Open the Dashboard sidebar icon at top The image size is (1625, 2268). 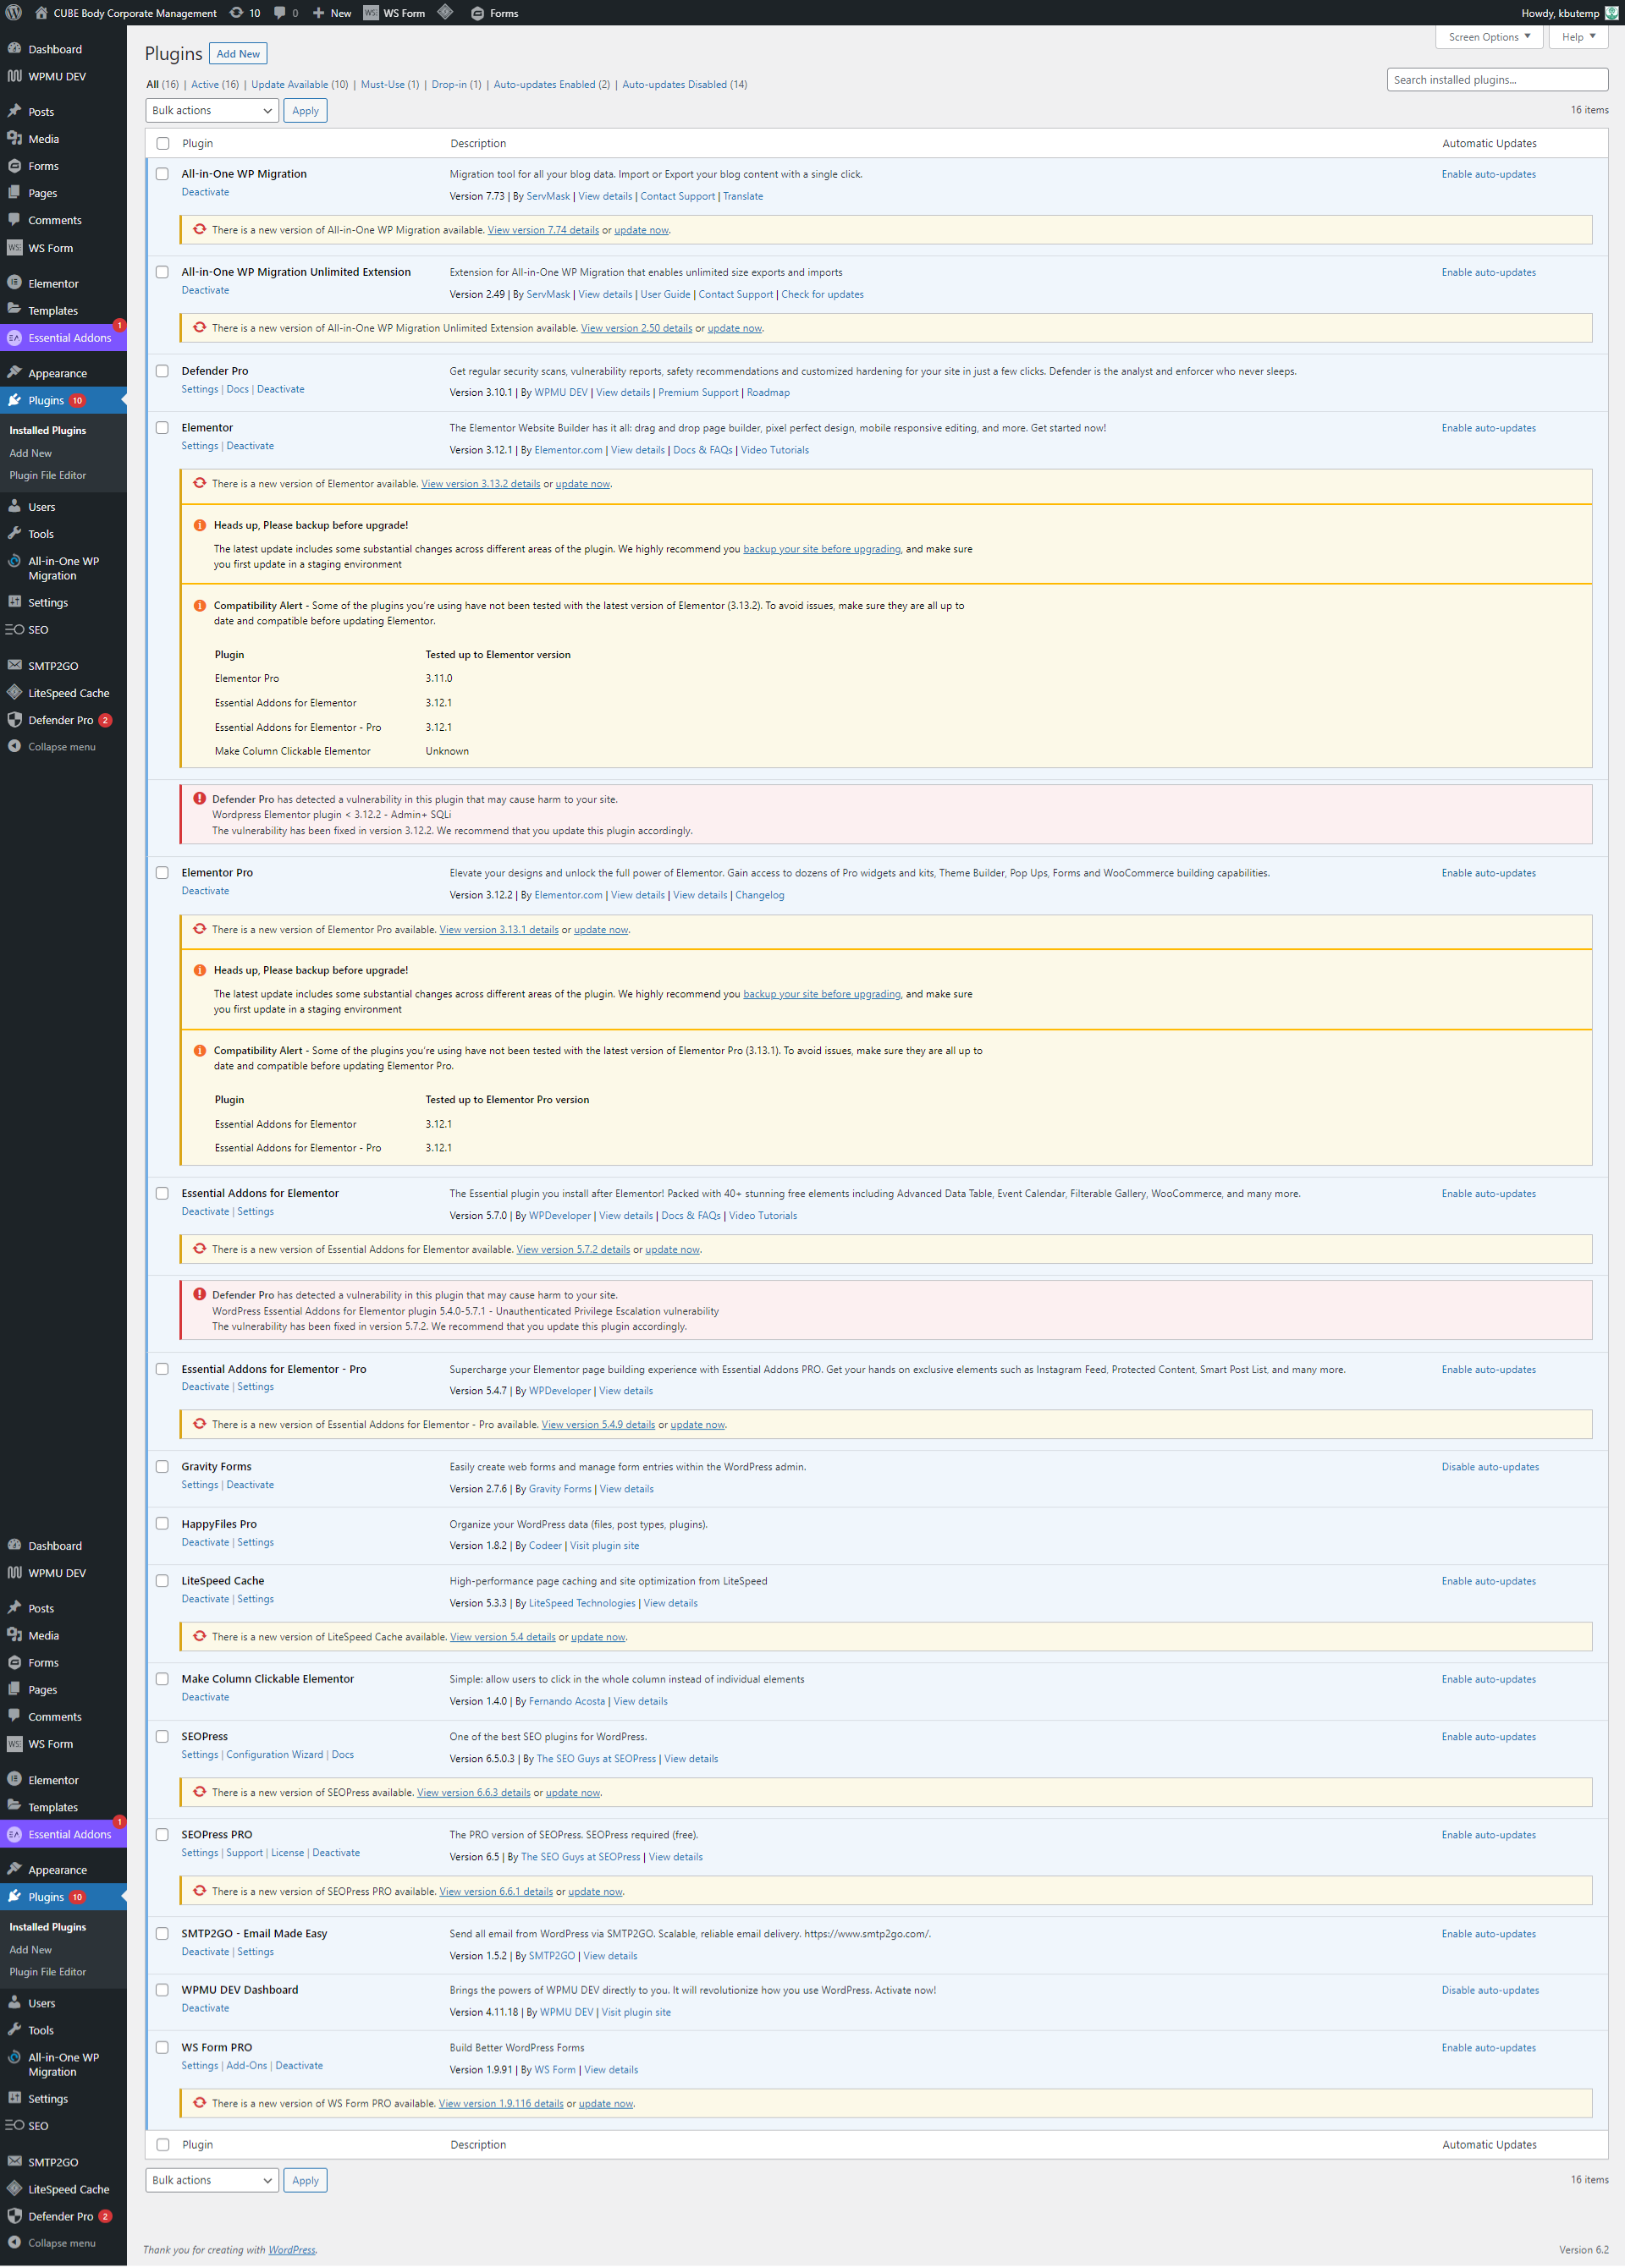coord(14,49)
